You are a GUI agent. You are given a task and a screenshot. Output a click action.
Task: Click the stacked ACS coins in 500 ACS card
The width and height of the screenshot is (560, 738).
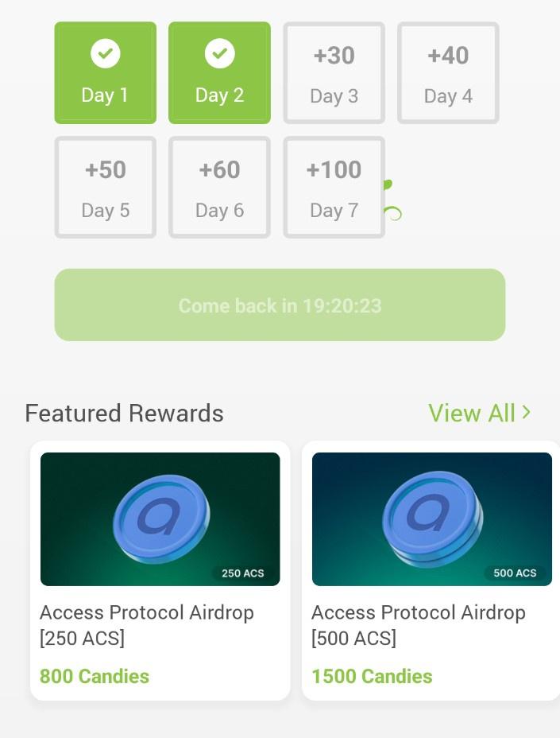(x=433, y=519)
